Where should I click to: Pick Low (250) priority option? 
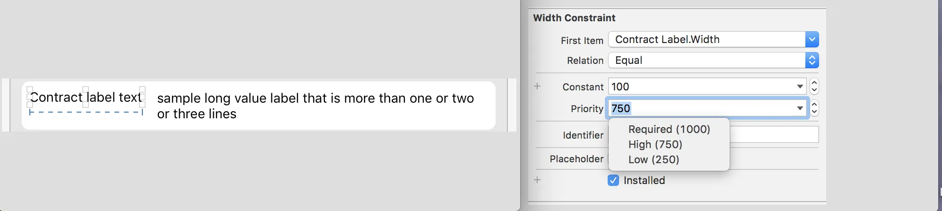(654, 159)
